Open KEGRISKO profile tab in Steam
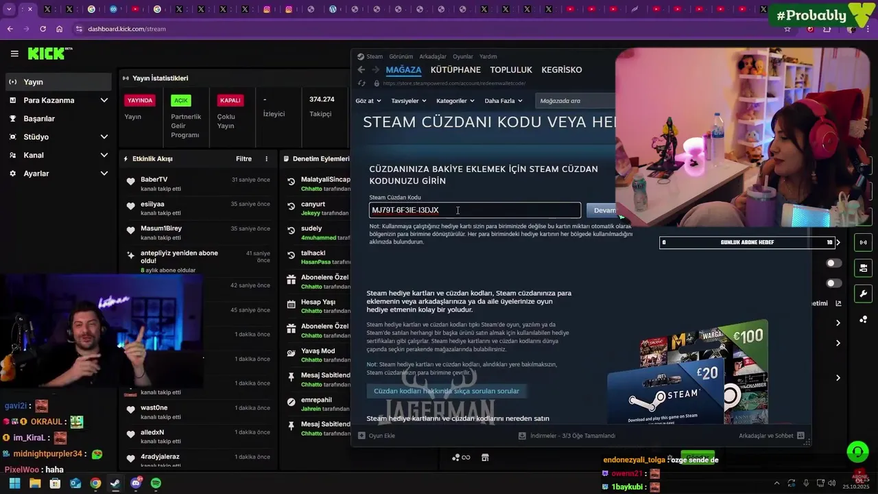The height and width of the screenshot is (494, 878). pyautogui.click(x=562, y=70)
